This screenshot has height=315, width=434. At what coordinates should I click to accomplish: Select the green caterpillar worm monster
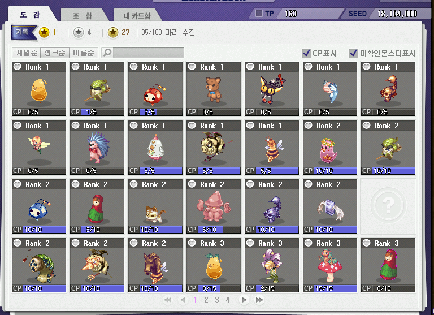pos(39,265)
